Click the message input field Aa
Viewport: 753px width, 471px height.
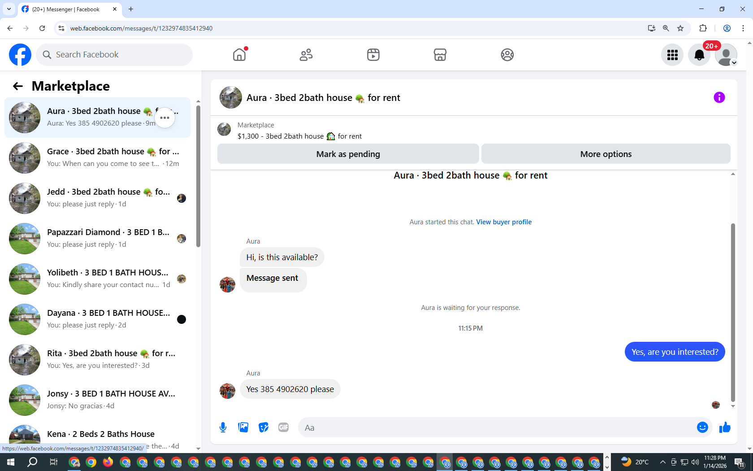tap(498, 427)
